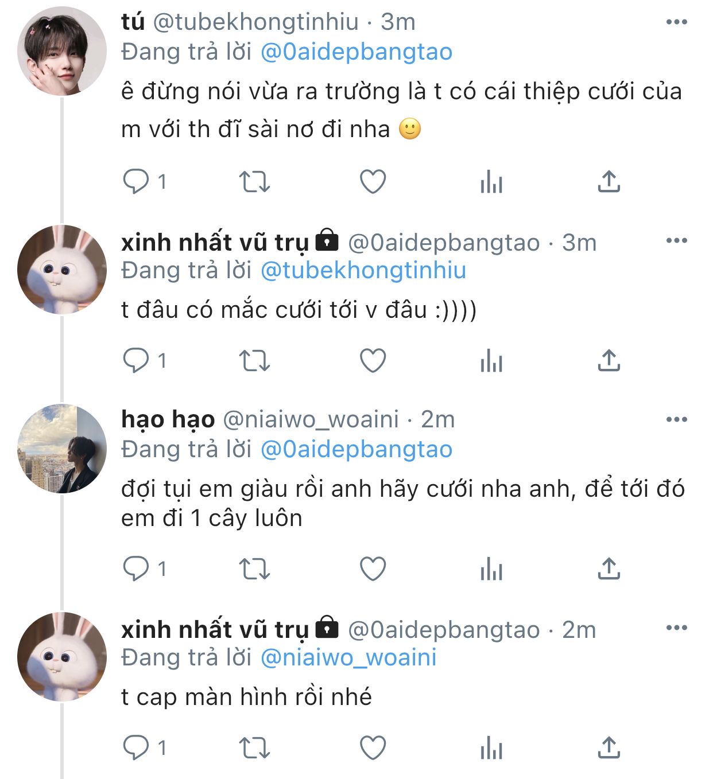The width and height of the screenshot is (713, 779).
Task: Retweet tú's reply to @0aidepbangtao
Action: click(x=254, y=182)
